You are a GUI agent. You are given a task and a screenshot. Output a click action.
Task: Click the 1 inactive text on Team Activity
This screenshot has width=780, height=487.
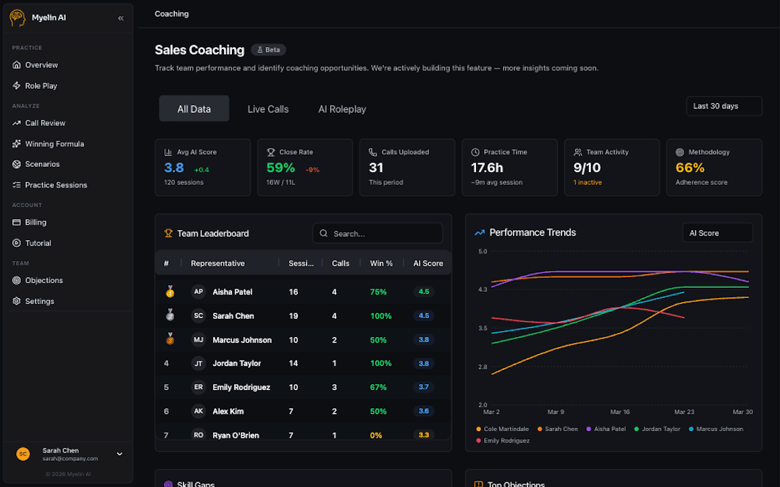tap(588, 182)
